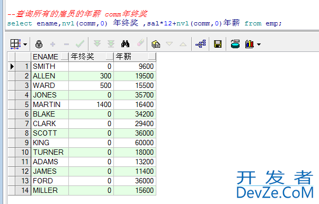This screenshot has width=319, height=204.
Task: Click the next record up triangle icon
Action: [183, 44]
